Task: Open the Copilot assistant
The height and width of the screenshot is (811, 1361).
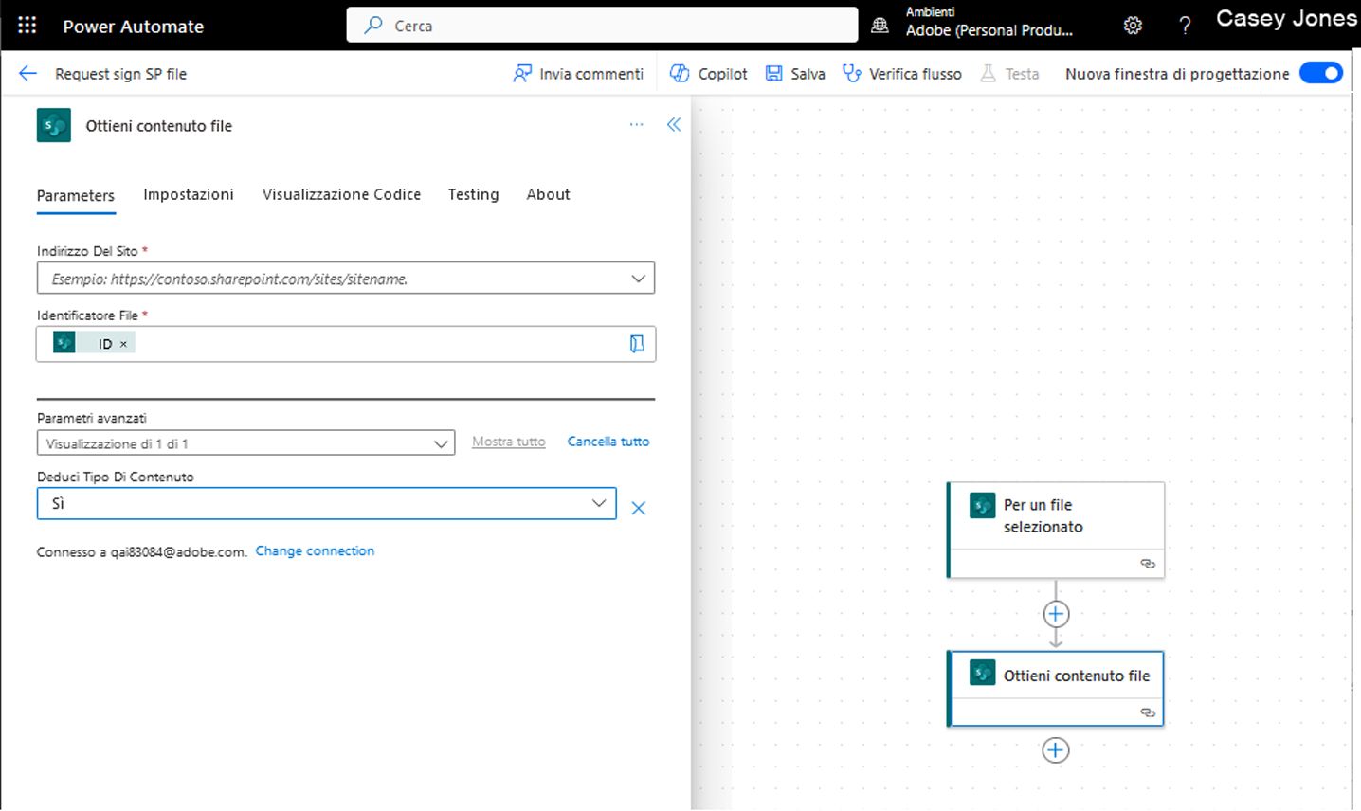Action: pyautogui.click(x=708, y=73)
